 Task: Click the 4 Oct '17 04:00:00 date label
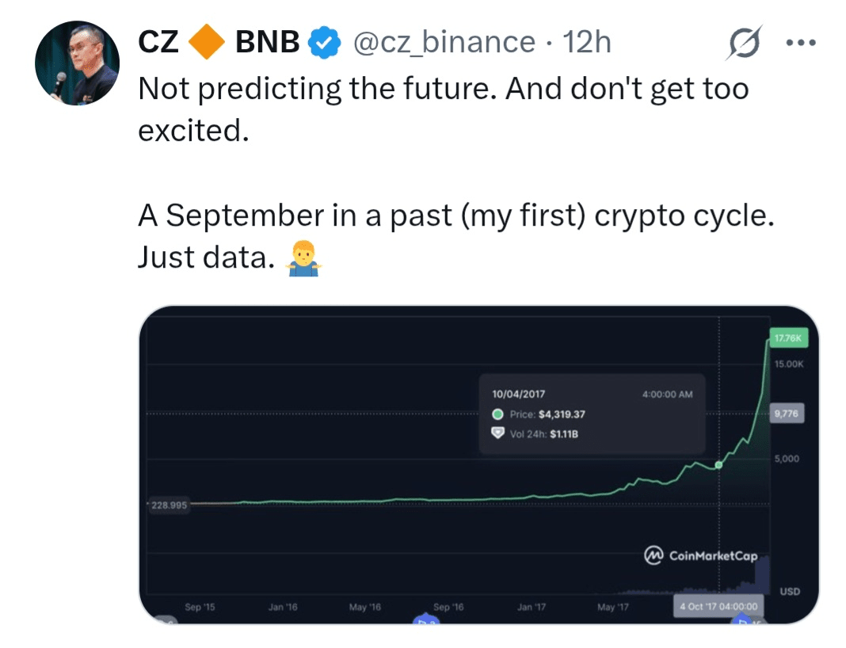718,607
